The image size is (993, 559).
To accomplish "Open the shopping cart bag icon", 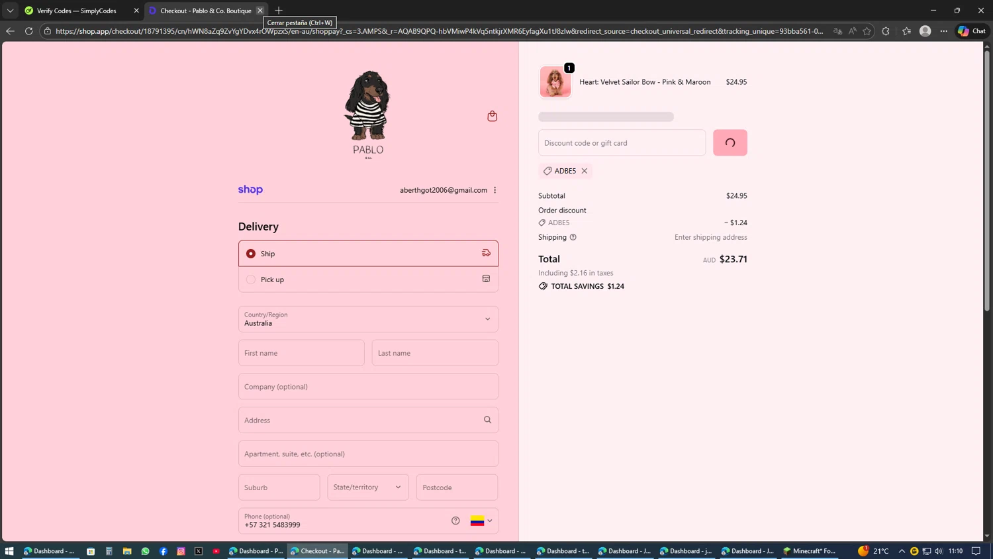I will coord(492,116).
